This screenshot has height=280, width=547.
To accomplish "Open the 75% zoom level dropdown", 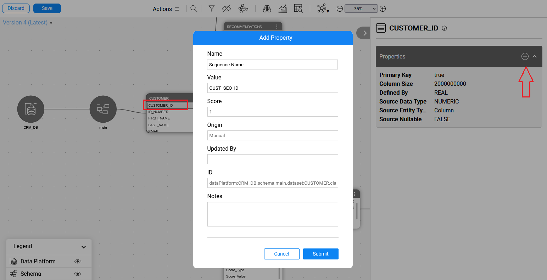I will click(x=361, y=9).
